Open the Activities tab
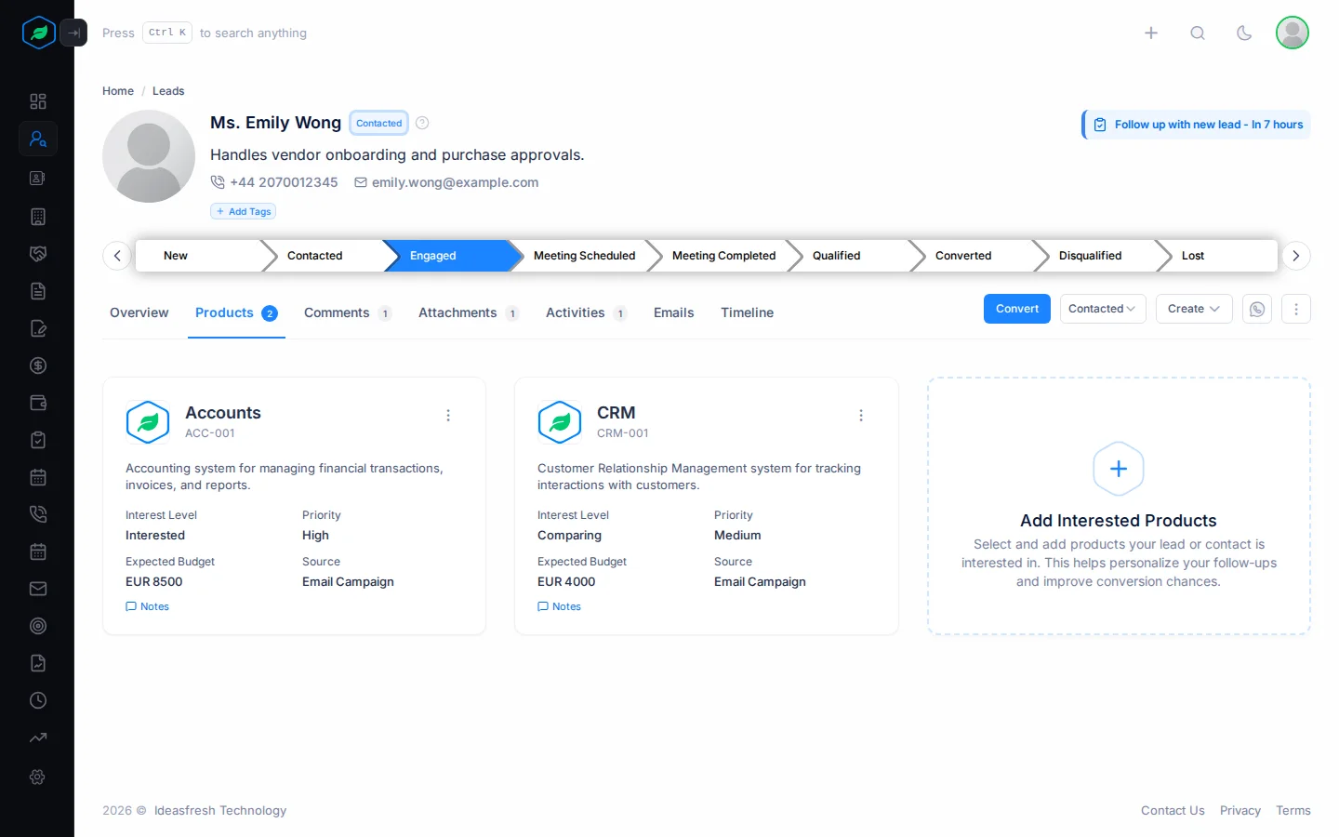The height and width of the screenshot is (837, 1339). click(x=587, y=312)
